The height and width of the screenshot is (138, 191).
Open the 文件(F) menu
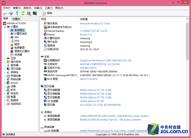pos(7,8)
